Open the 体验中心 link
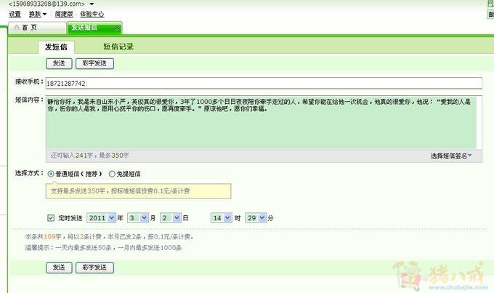 point(92,14)
